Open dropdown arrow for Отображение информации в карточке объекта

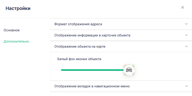[x=186, y=35]
